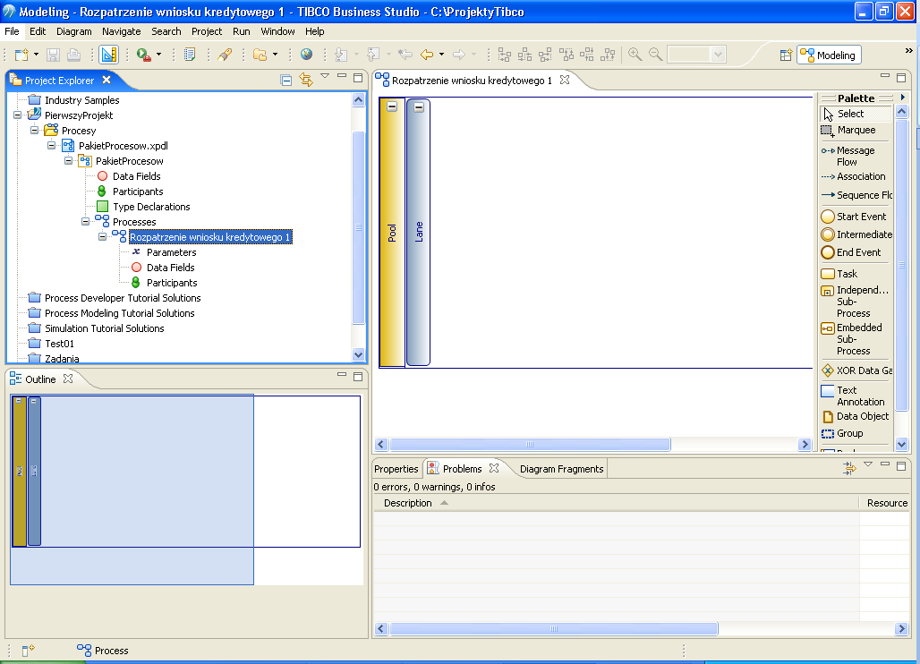Click the Modeling perspective button
Image resolution: width=920 pixels, height=664 pixels.
pos(829,55)
